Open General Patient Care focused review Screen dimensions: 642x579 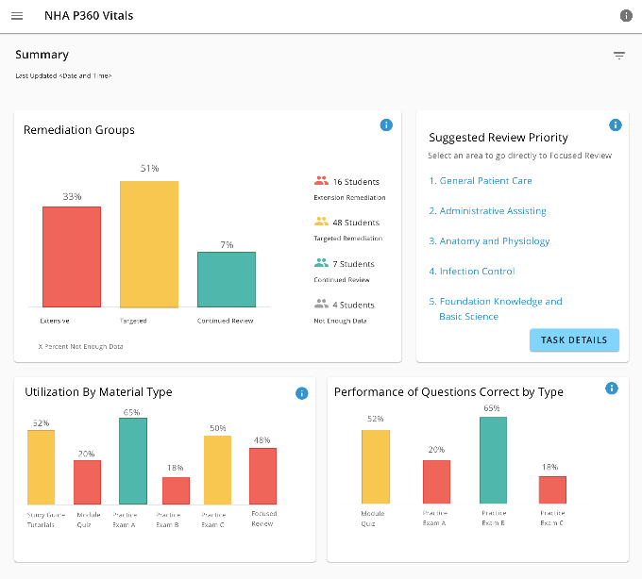[x=481, y=181]
